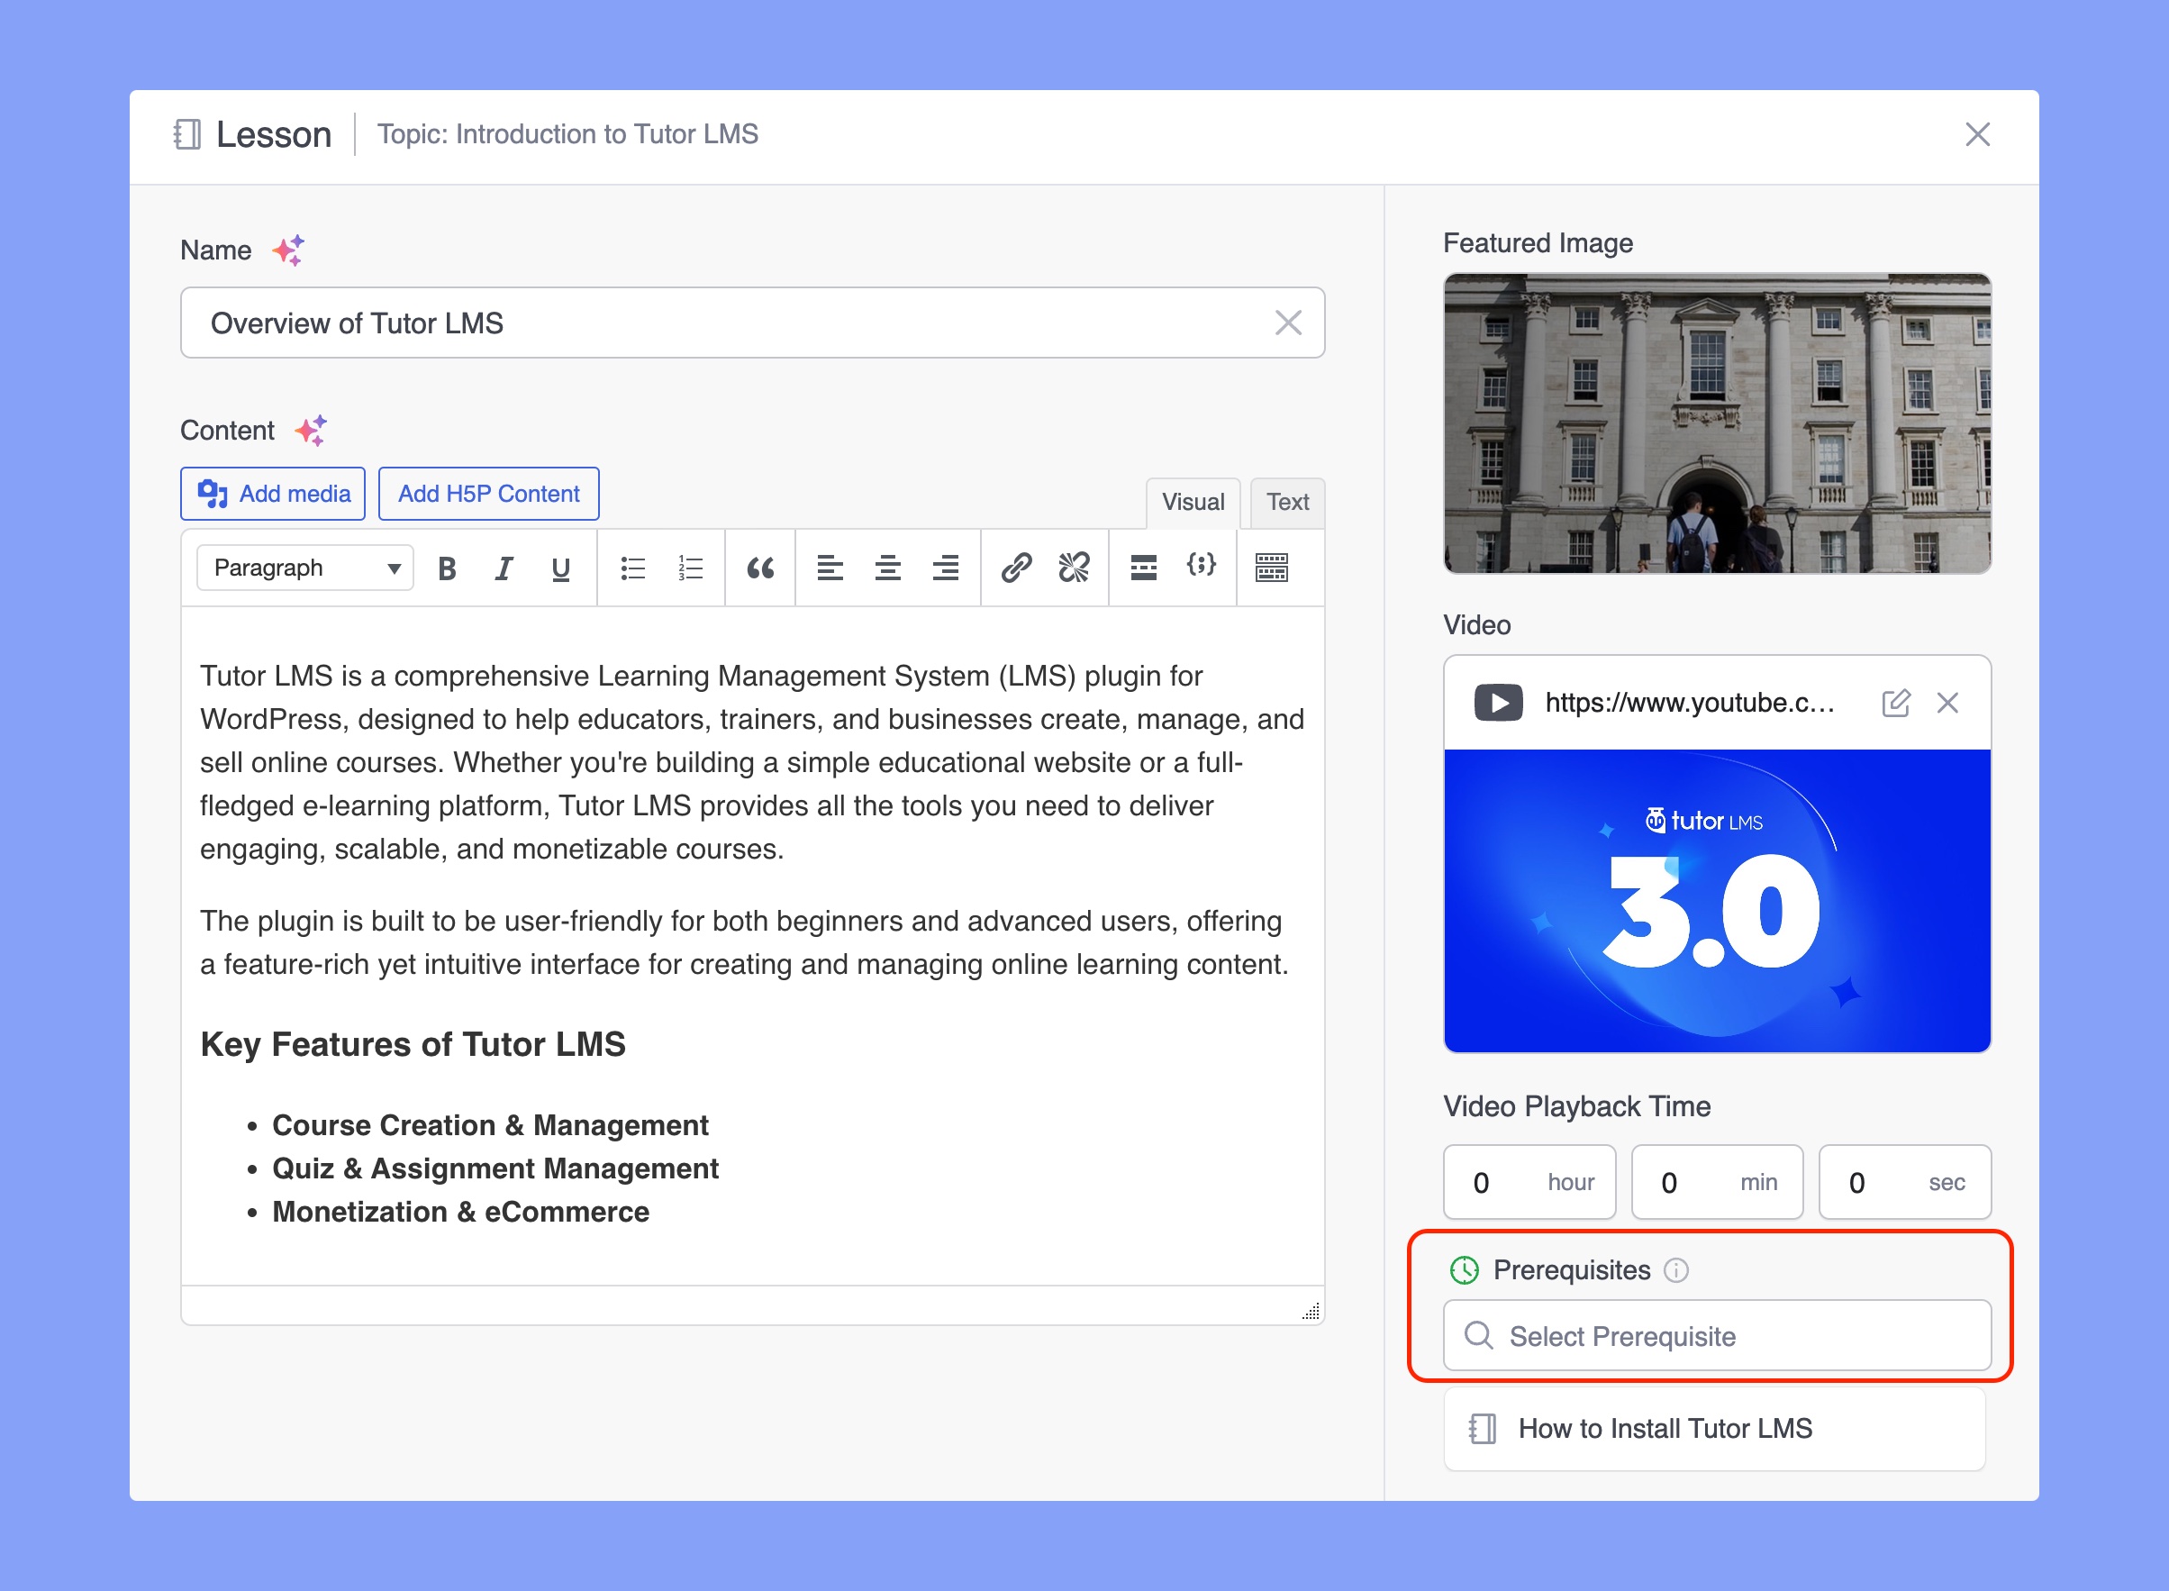Click the Key Features of Tutor LMS heading
The height and width of the screenshot is (1591, 2169).
[413, 1044]
